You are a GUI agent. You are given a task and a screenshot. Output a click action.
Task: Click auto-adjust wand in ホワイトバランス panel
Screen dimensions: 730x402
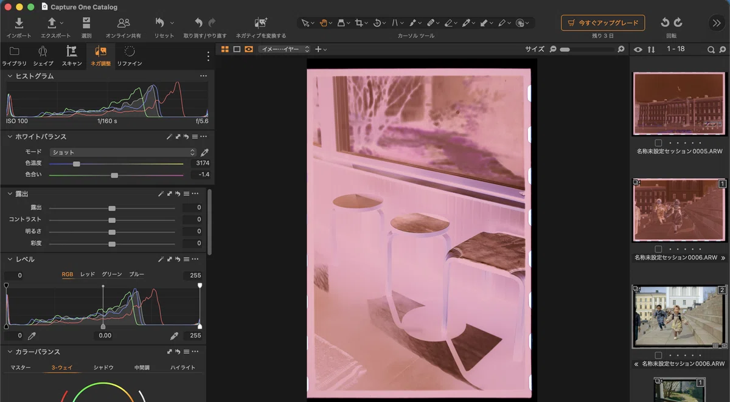pyautogui.click(x=169, y=137)
